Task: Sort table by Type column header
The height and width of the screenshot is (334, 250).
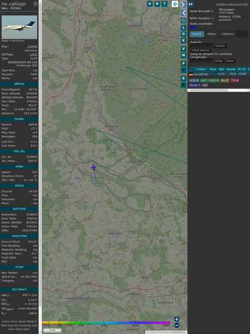Action: tap(221, 69)
